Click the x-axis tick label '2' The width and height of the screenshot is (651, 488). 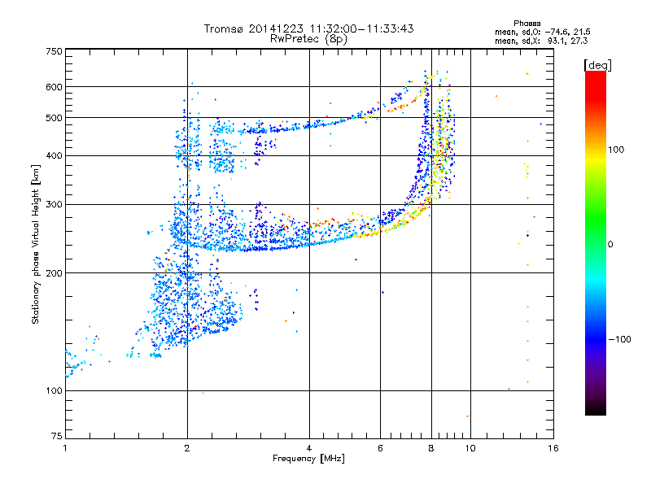(187, 448)
